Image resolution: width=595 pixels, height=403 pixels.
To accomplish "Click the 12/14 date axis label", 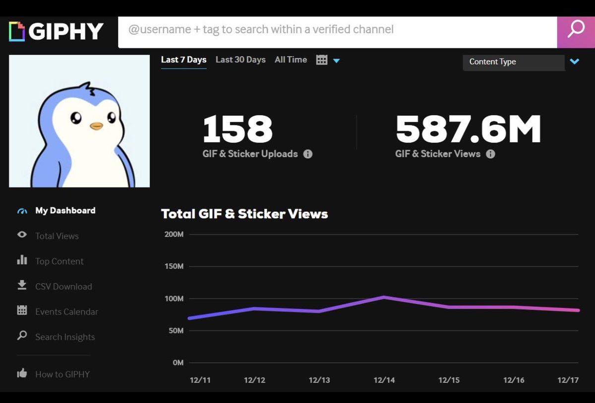I will [x=384, y=380].
